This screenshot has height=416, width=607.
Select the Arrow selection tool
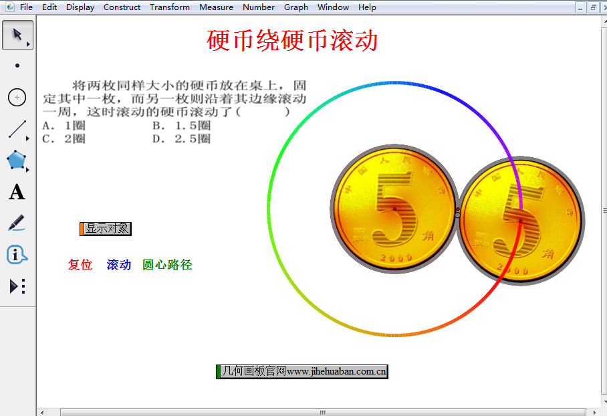pyautogui.click(x=17, y=35)
